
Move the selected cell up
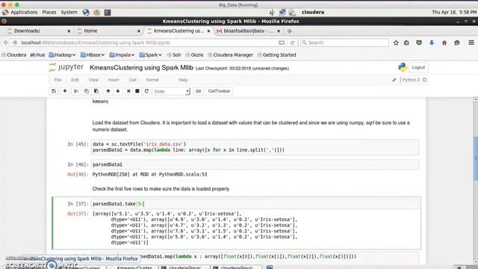pyautogui.click(x=108, y=91)
